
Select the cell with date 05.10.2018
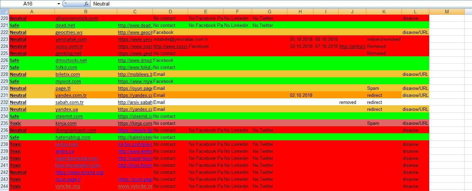click(301, 39)
